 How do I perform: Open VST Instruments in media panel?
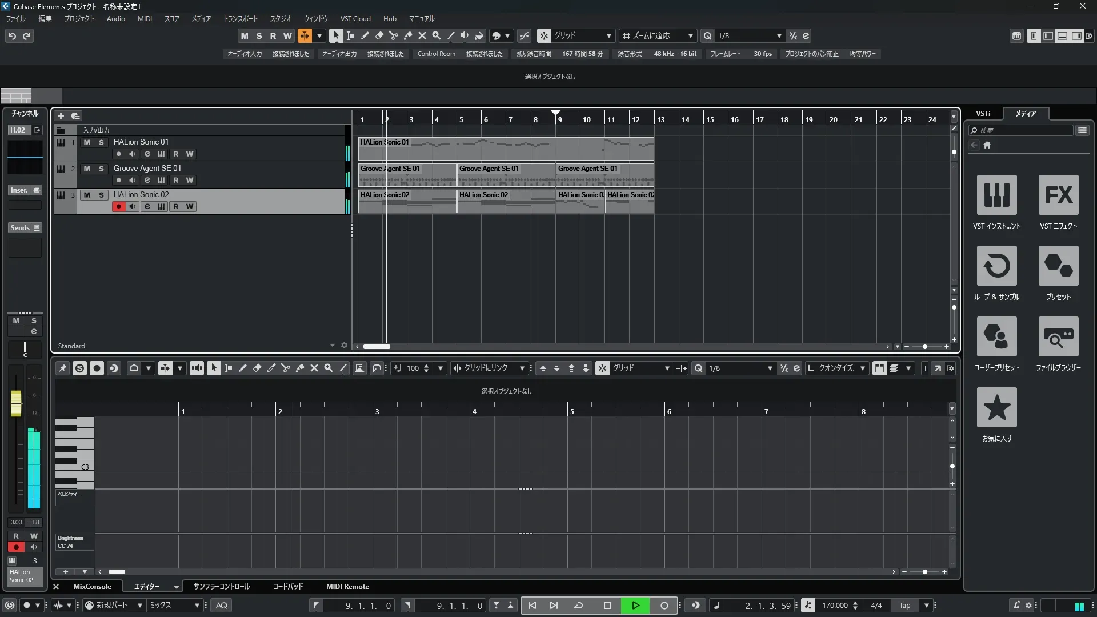(996, 195)
